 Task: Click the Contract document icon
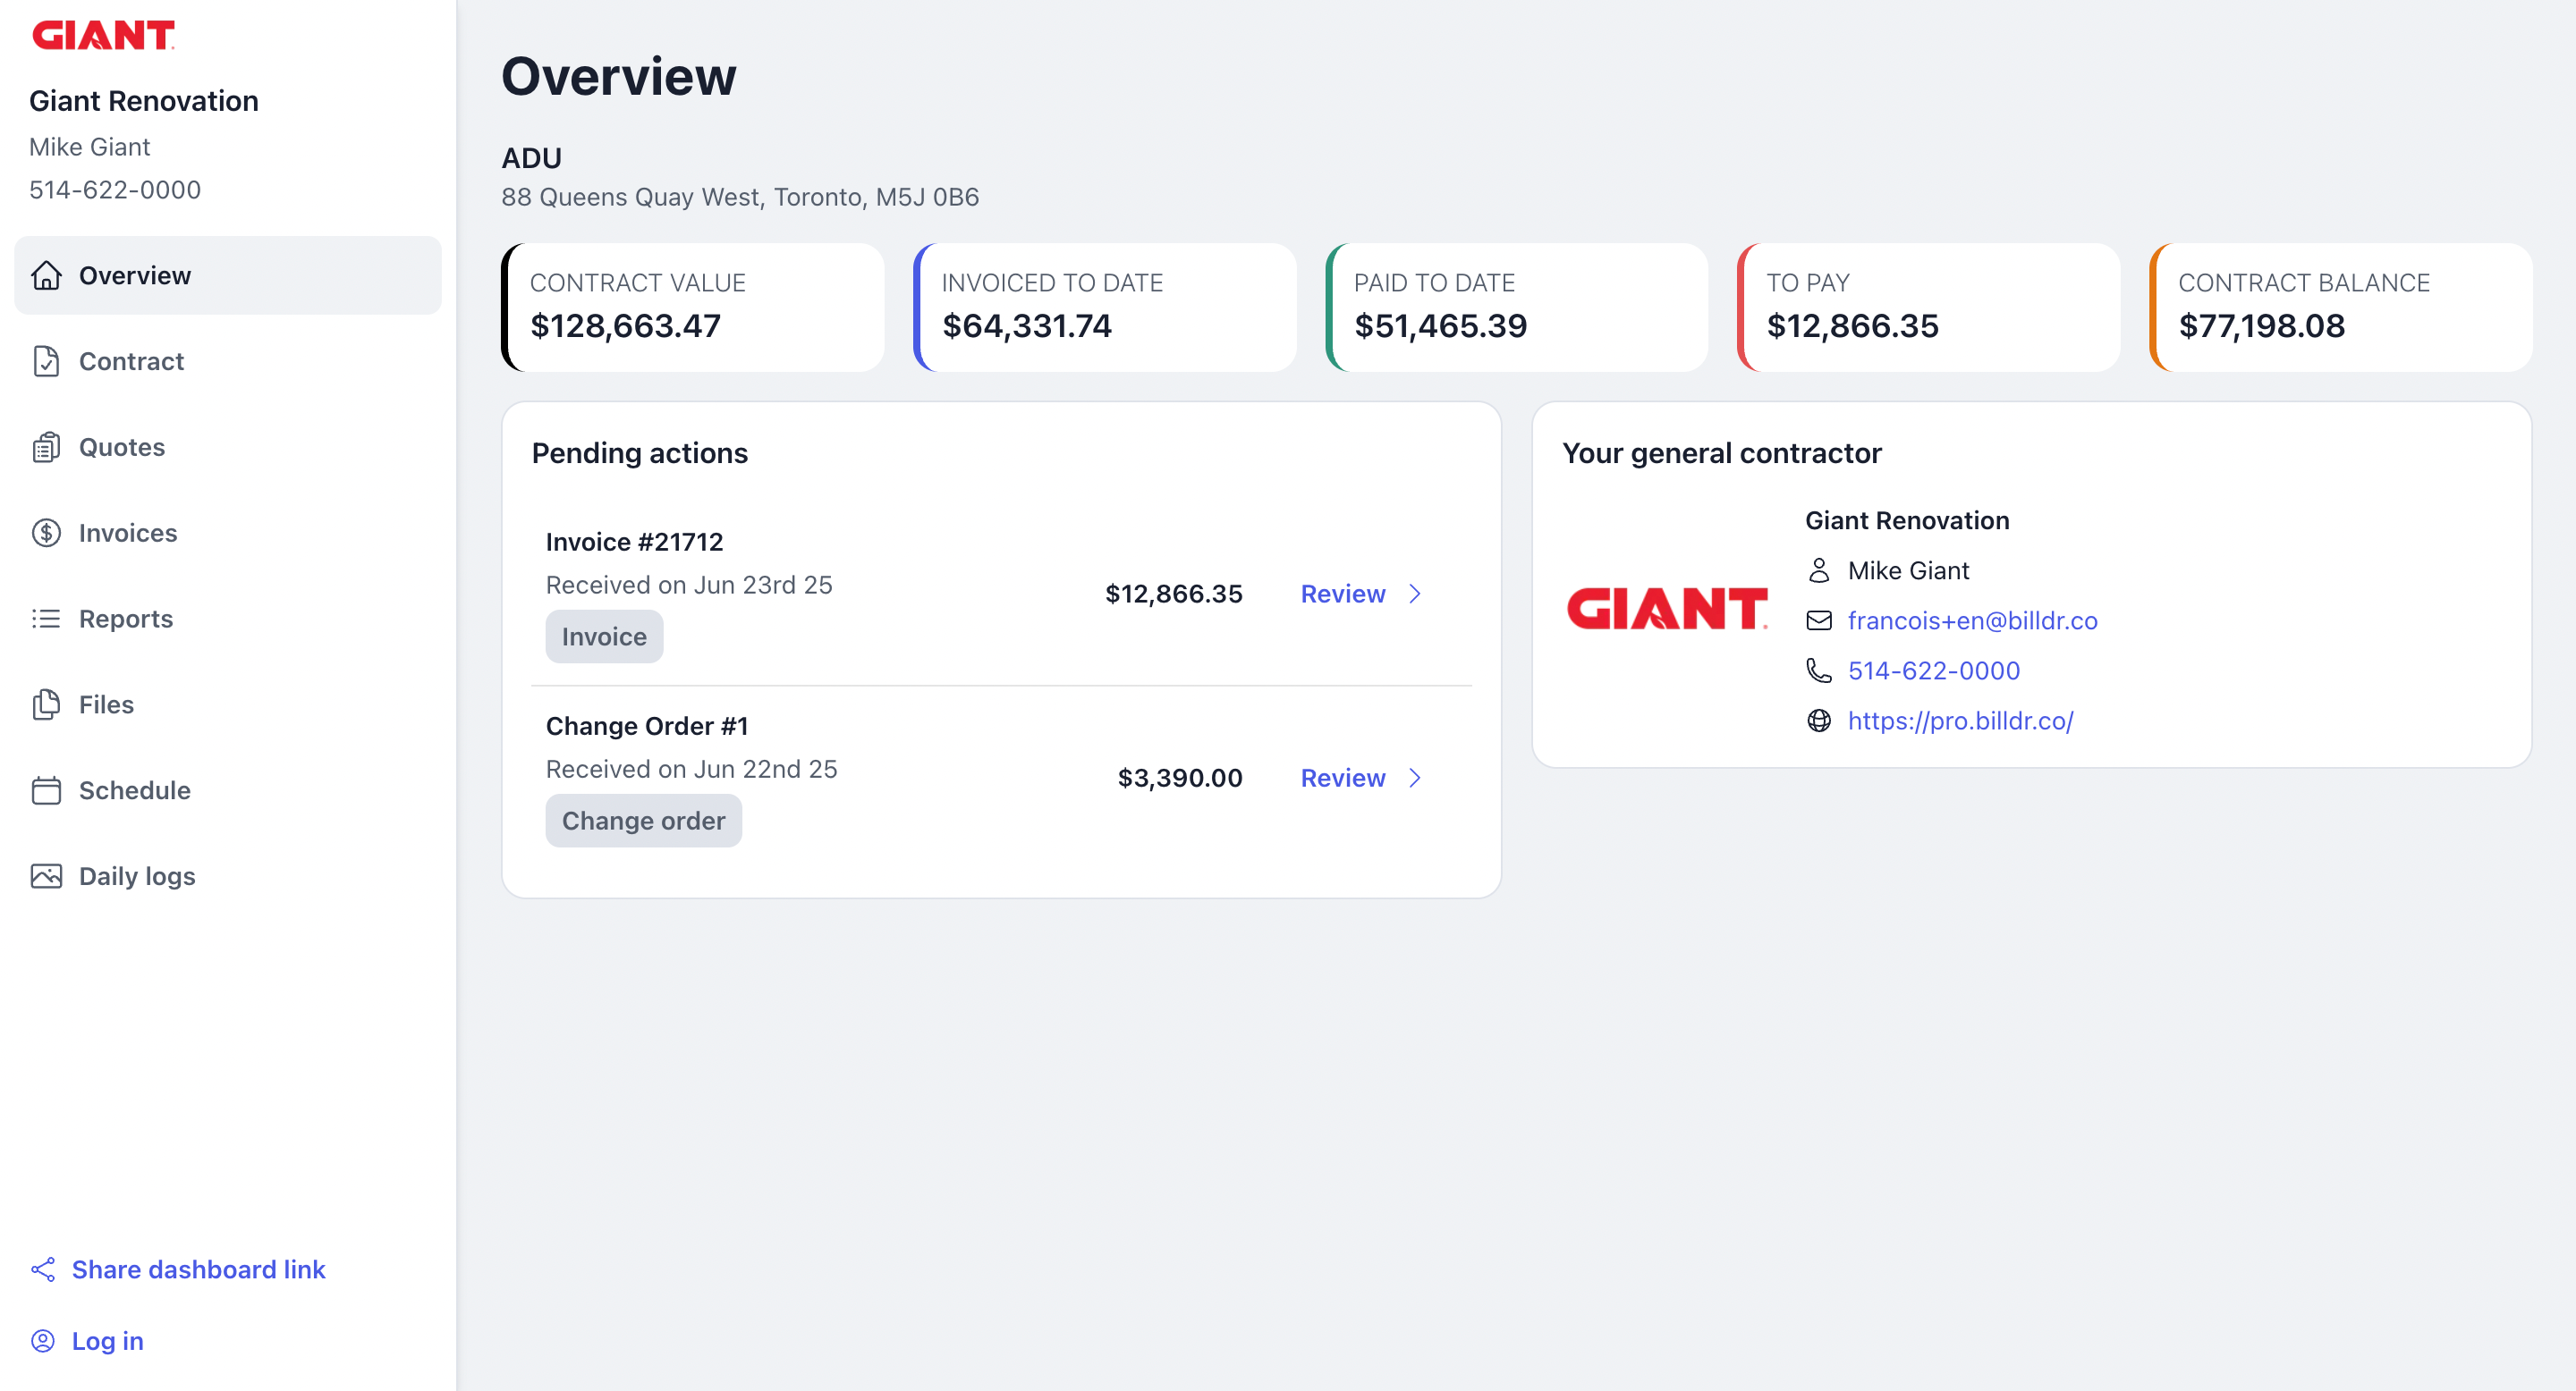[46, 361]
